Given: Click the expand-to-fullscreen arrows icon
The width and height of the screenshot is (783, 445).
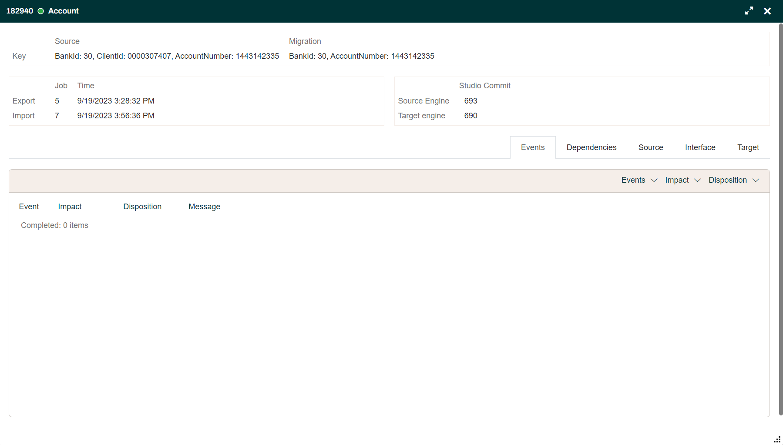Looking at the screenshot, I should (x=749, y=10).
